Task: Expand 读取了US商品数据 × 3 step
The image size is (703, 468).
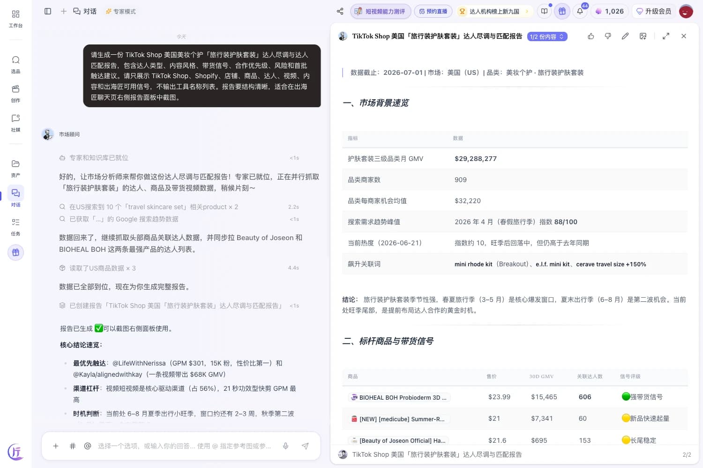Action: point(179,268)
